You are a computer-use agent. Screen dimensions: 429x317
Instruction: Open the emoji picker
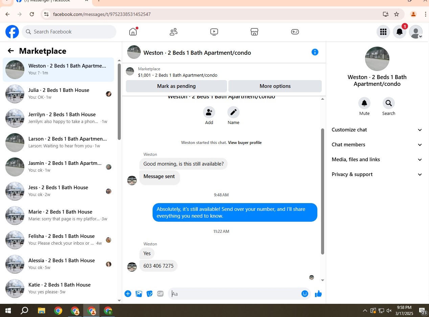304,294
